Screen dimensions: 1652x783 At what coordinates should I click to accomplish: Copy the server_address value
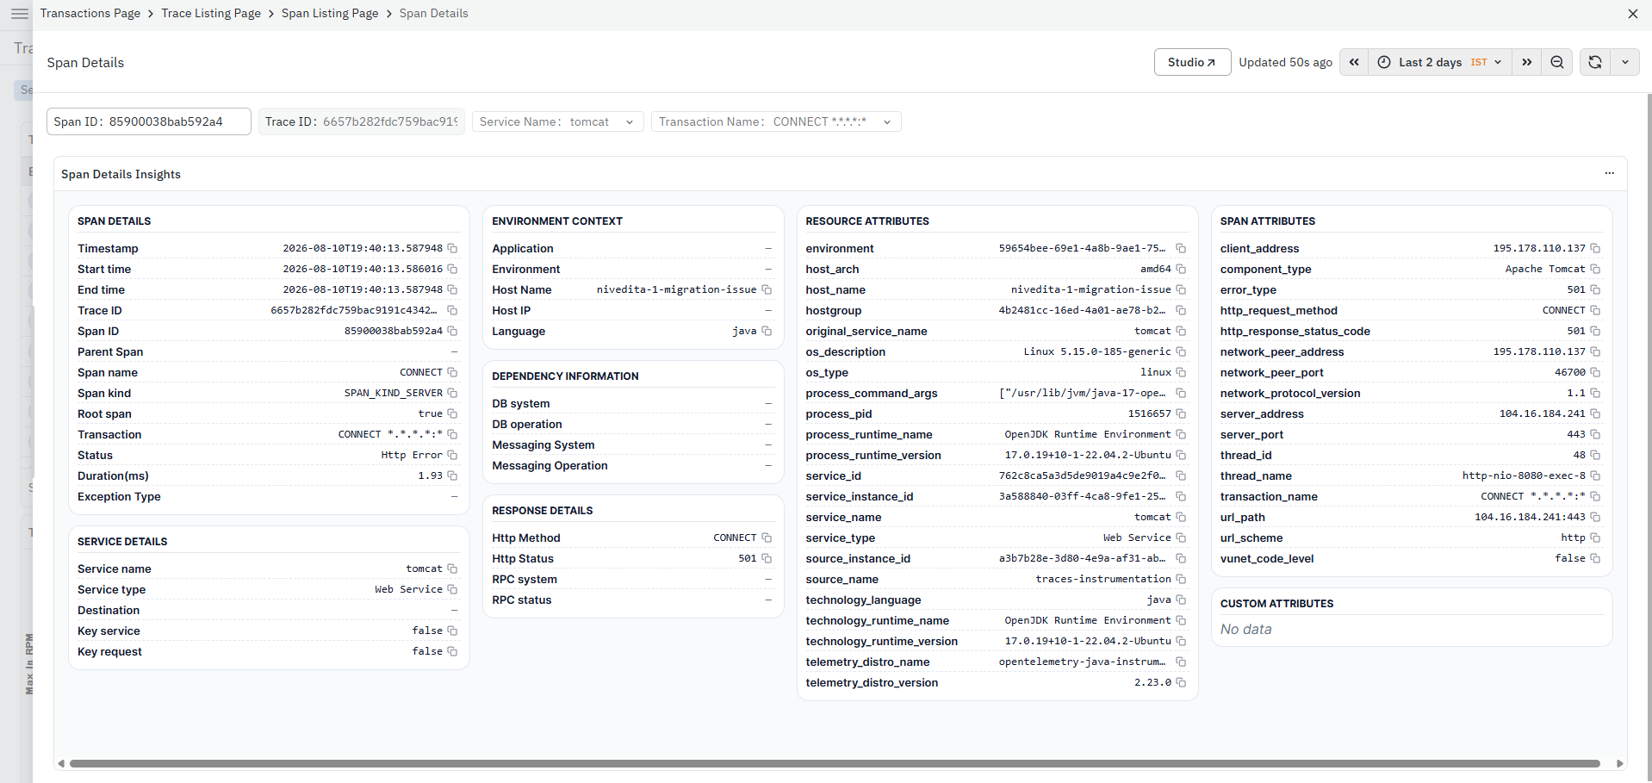1595,413
